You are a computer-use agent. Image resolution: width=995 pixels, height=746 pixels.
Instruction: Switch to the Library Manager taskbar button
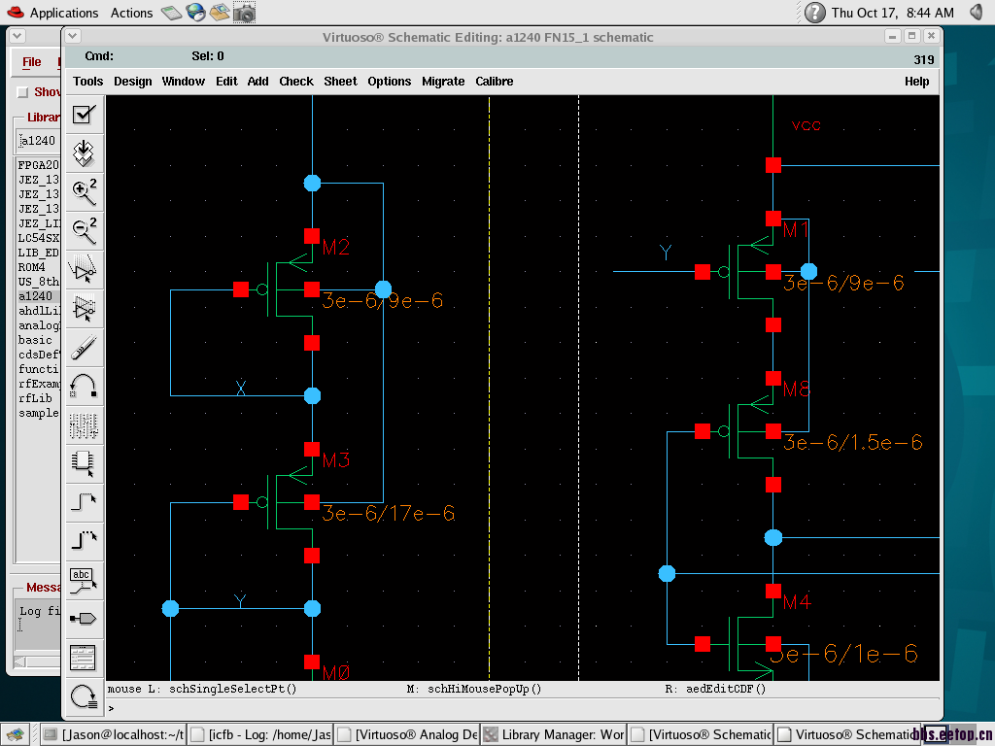click(553, 734)
